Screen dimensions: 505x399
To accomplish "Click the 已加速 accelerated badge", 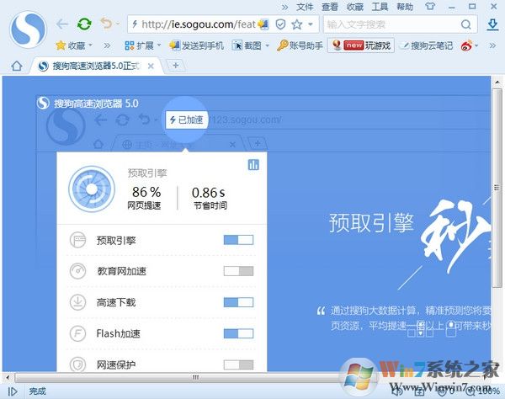I will (186, 120).
